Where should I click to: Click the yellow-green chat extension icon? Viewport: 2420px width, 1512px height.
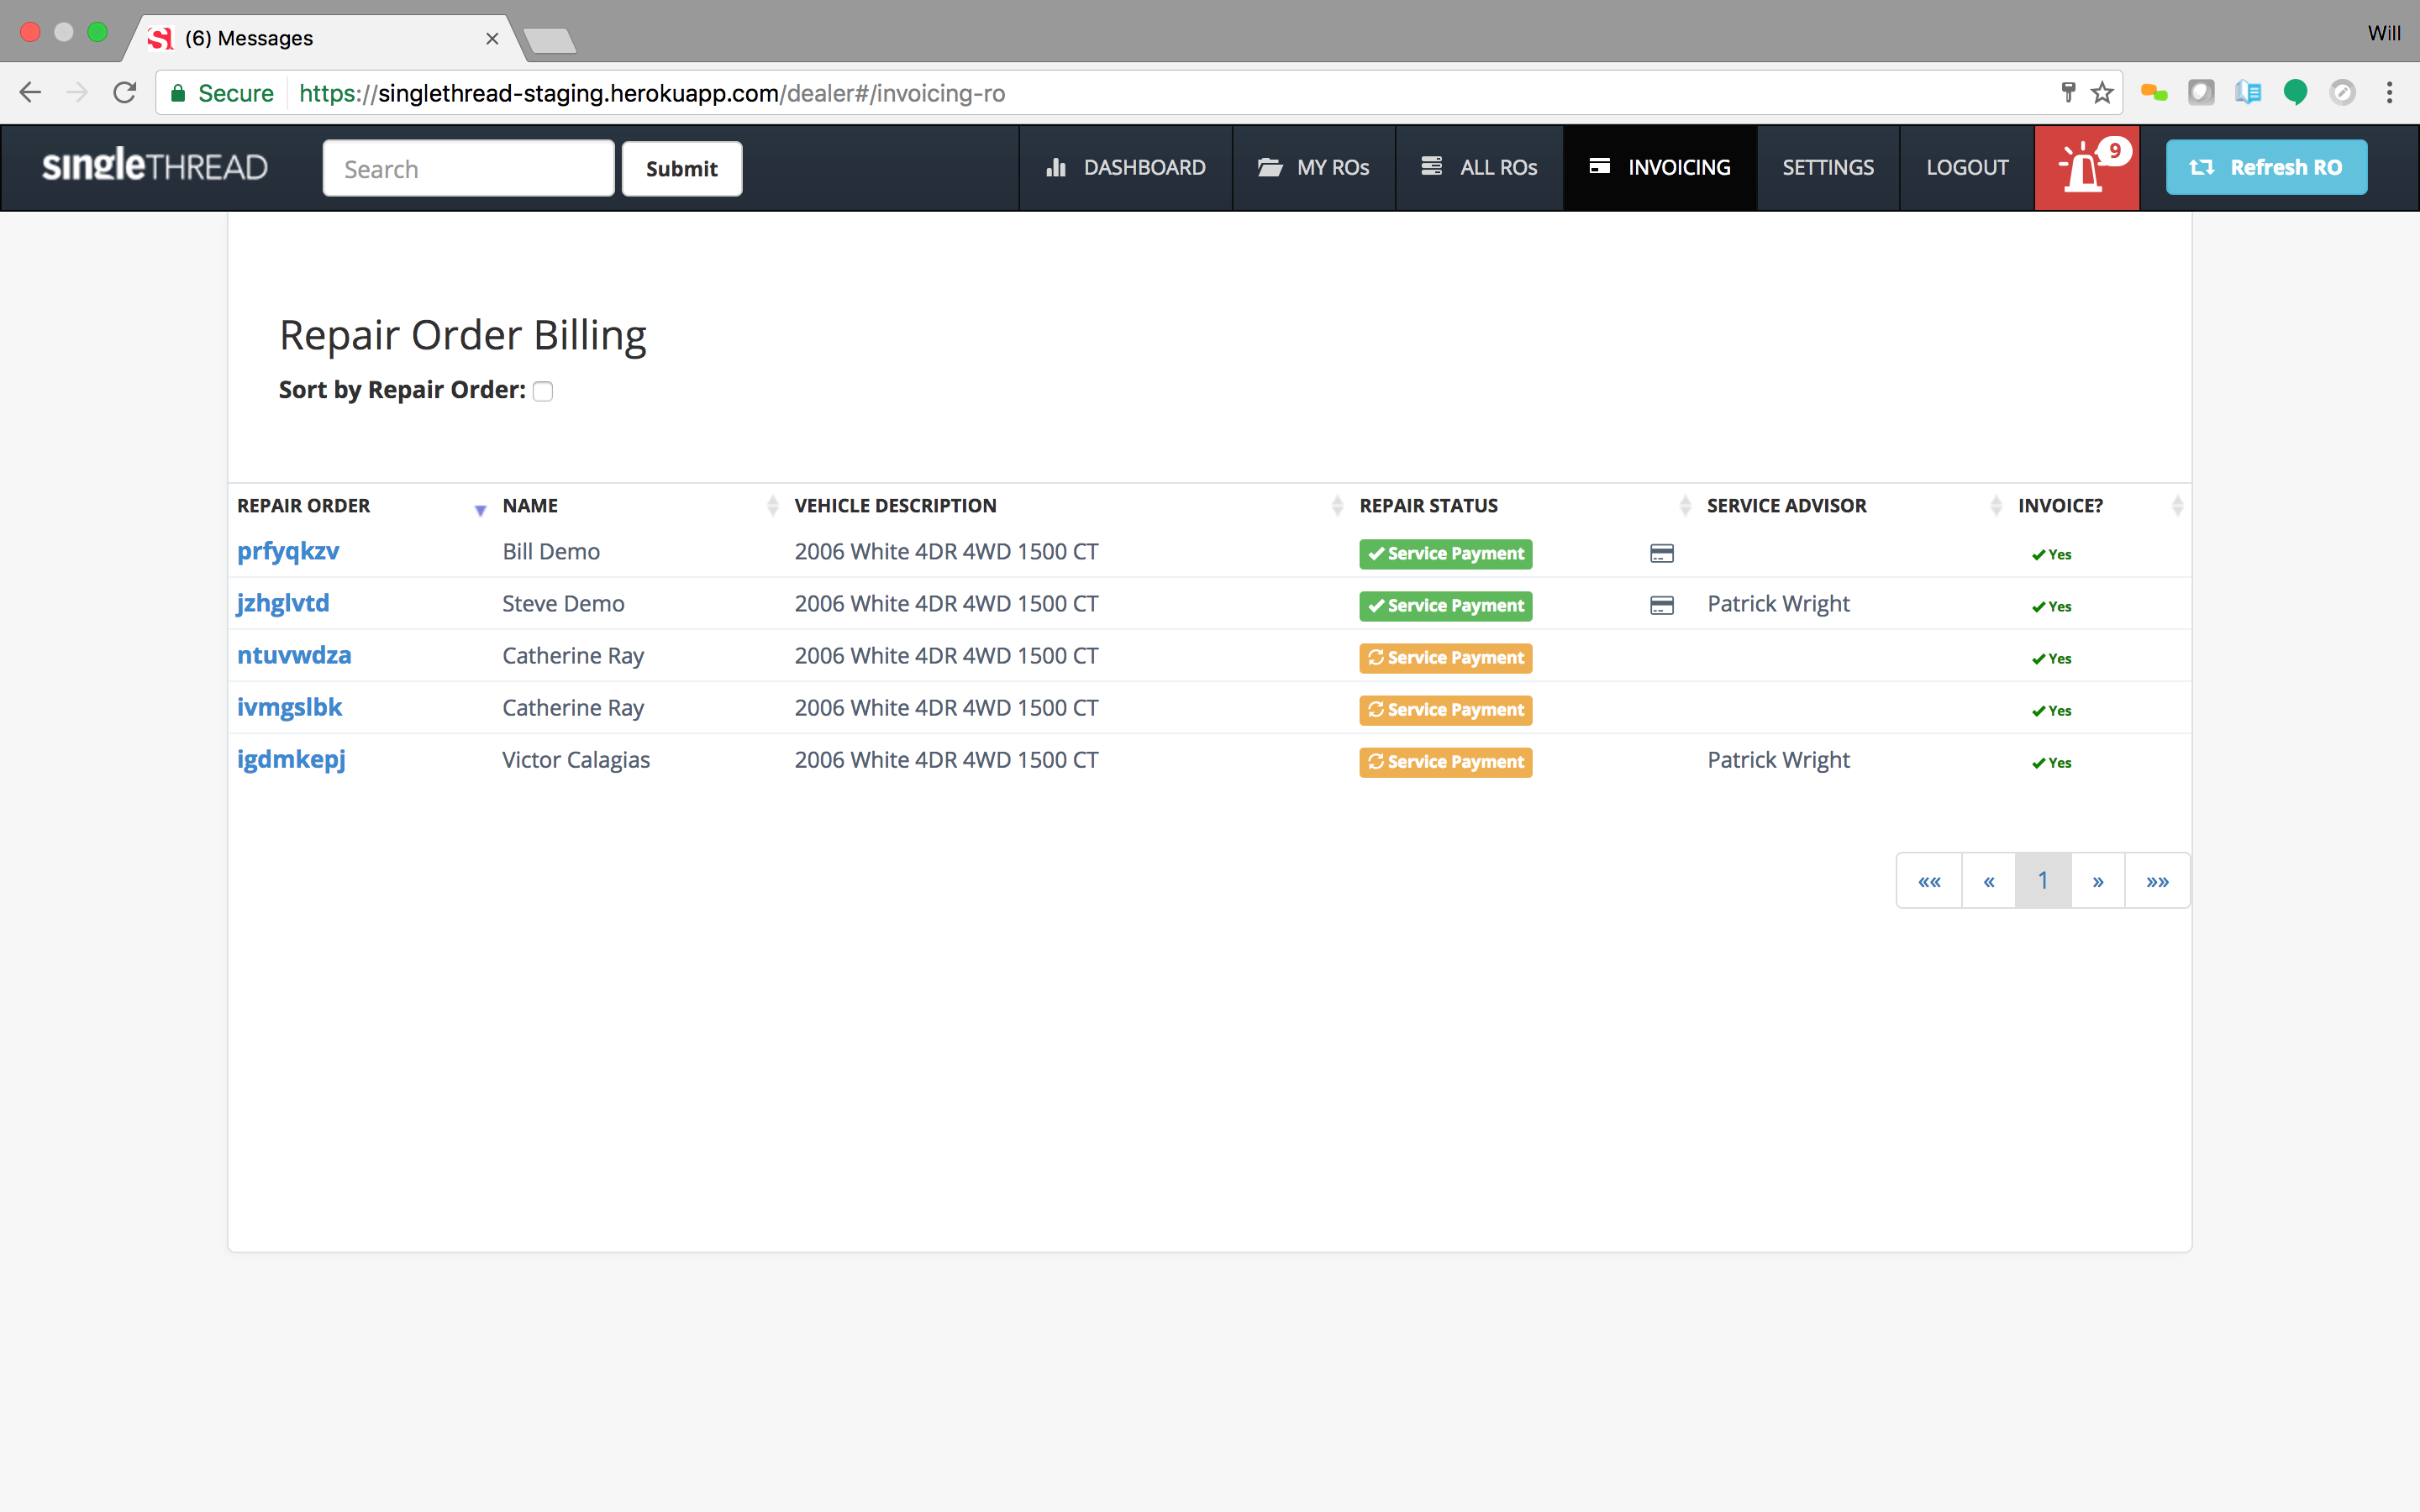(2154, 93)
